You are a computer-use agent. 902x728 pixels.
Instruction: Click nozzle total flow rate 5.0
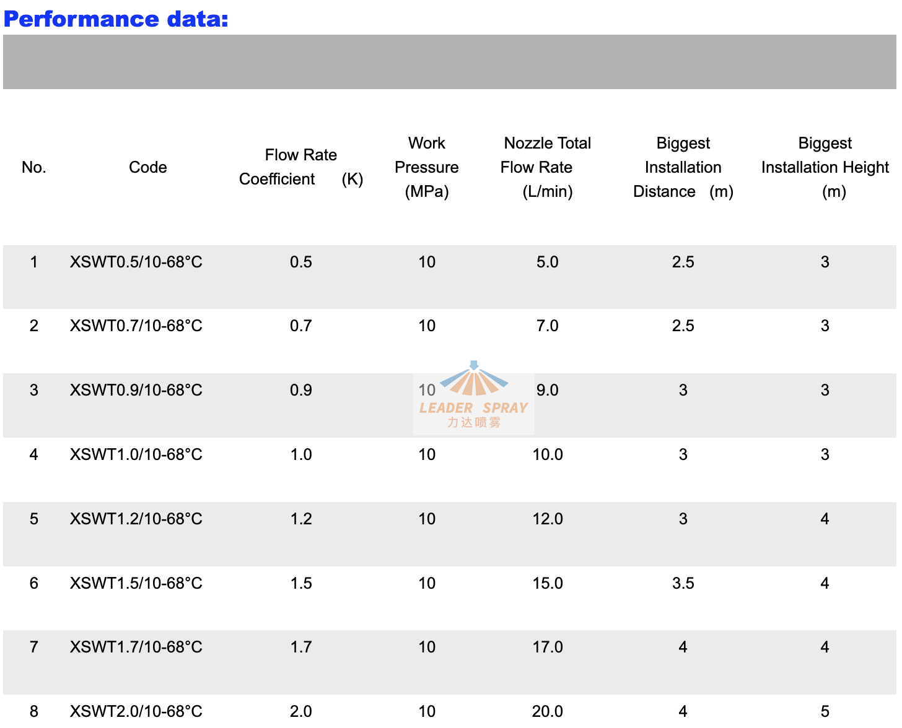click(548, 262)
